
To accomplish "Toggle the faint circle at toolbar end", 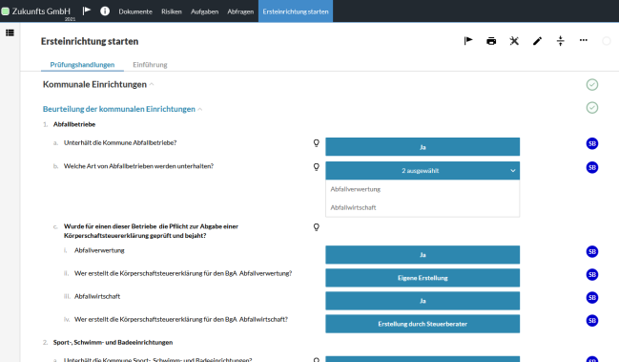I will (x=607, y=41).
